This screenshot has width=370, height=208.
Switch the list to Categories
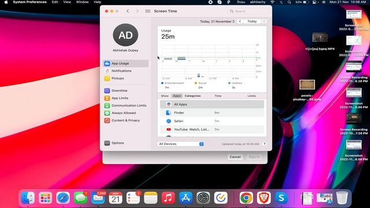coord(193,96)
